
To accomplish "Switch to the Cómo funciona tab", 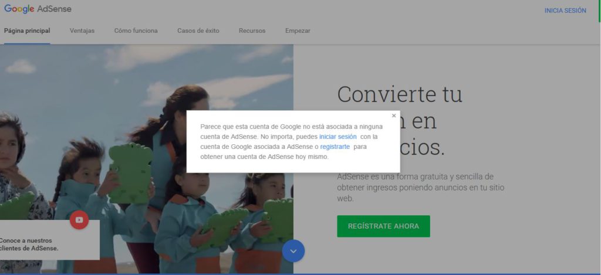I will tap(136, 30).
